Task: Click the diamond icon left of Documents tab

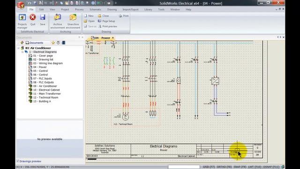Action: (22, 43)
